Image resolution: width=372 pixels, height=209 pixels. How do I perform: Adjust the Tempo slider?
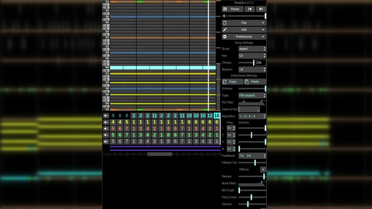[246, 62]
